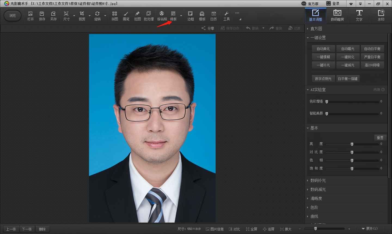Click the 打开 (Open) toolbar icon
The width and height of the screenshot is (392, 234).
coord(30,16)
